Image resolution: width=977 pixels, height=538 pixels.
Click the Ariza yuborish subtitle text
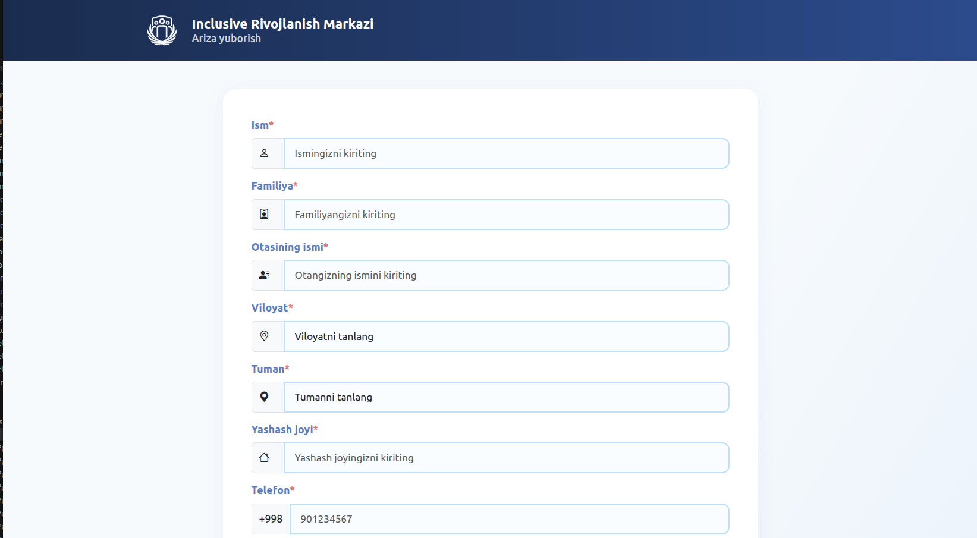226,38
